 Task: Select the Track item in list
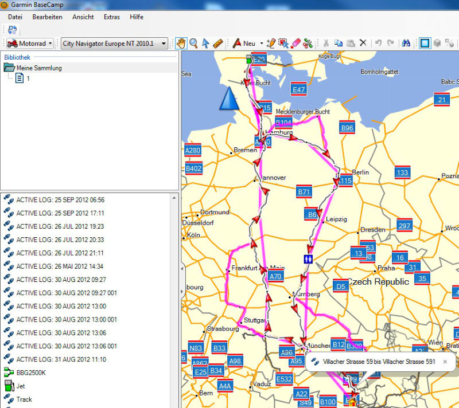[x=18, y=399]
